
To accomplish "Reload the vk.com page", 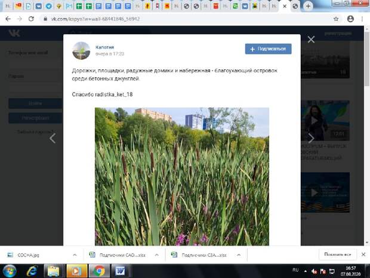I will [x=31, y=19].
